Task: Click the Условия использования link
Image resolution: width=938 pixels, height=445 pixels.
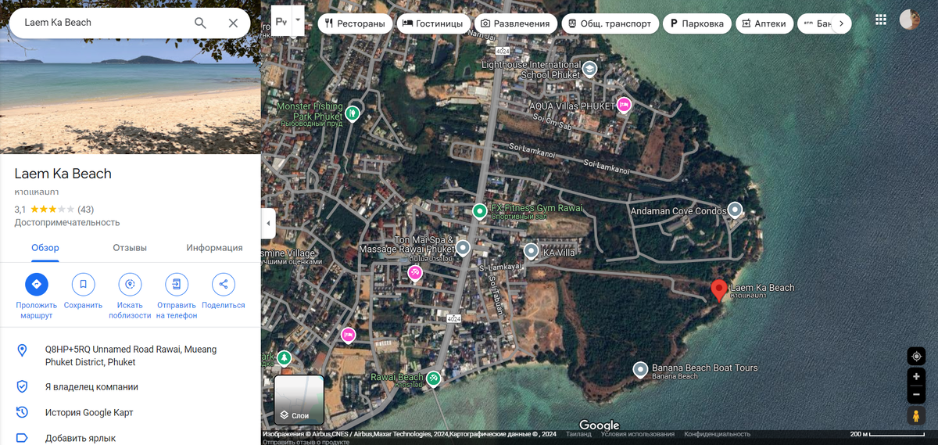Action: click(638, 434)
